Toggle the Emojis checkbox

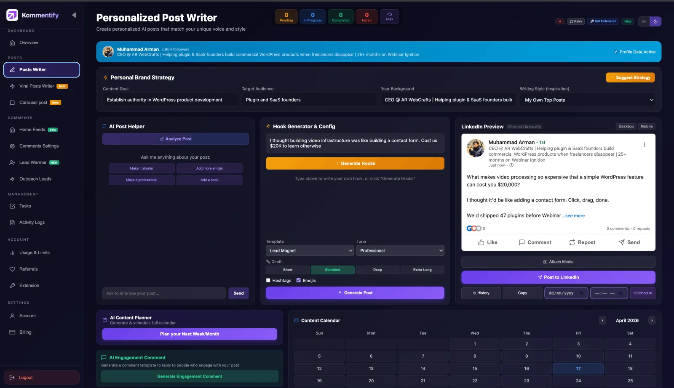tap(299, 280)
